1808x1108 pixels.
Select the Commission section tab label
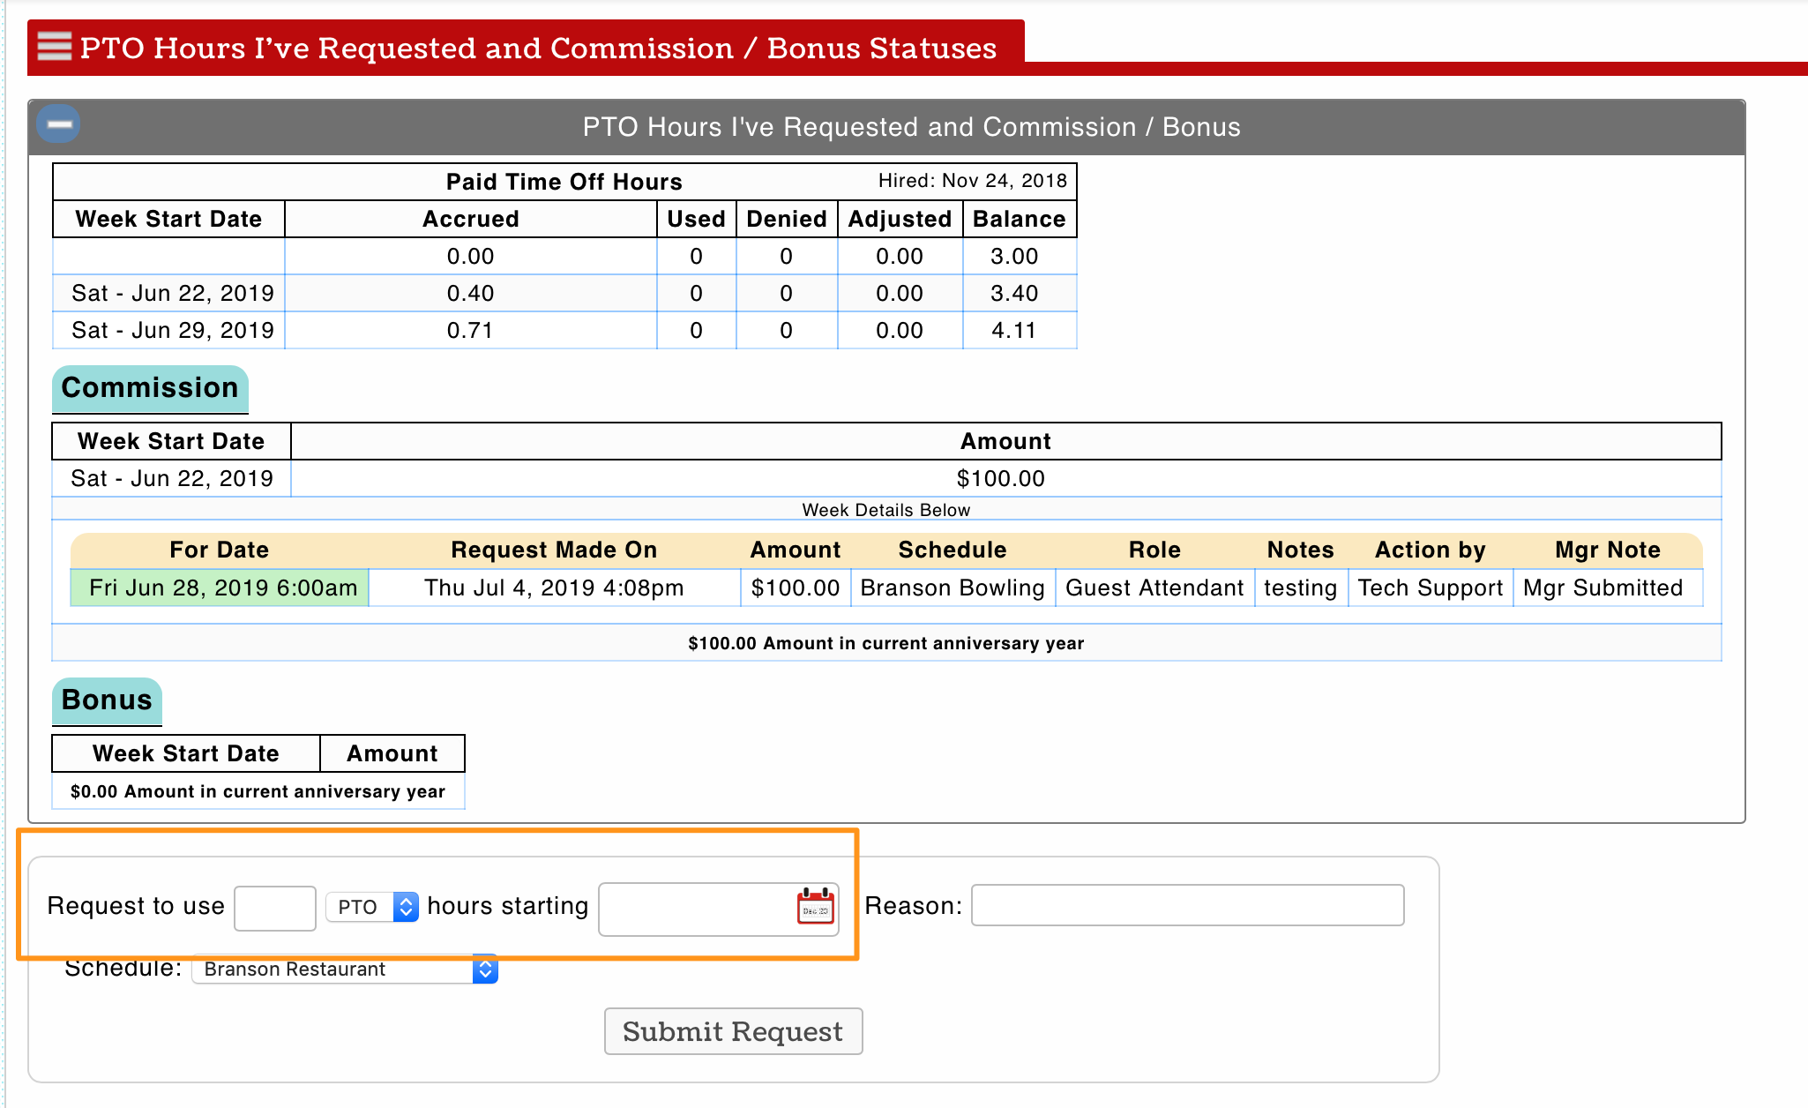150,388
